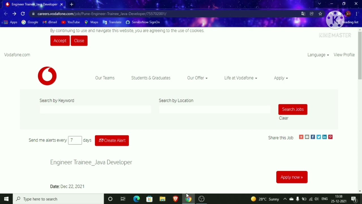Image resolution: width=362 pixels, height=204 pixels.
Task: Click the browser address bar URL
Action: 102,14
